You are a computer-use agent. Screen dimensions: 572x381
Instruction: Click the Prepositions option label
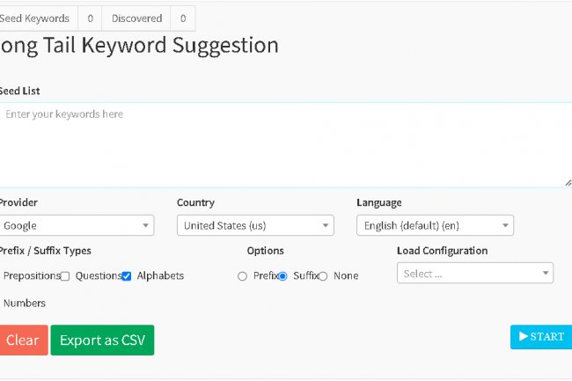click(32, 276)
